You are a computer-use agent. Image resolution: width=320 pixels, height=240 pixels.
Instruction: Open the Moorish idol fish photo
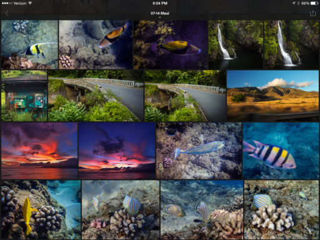click(29, 44)
